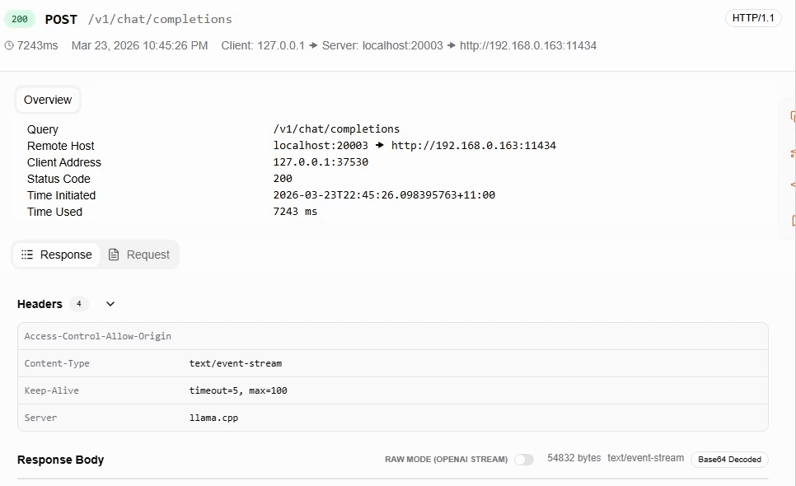Click the Headers count badge 4
This screenshot has height=486, width=796.
[78, 304]
